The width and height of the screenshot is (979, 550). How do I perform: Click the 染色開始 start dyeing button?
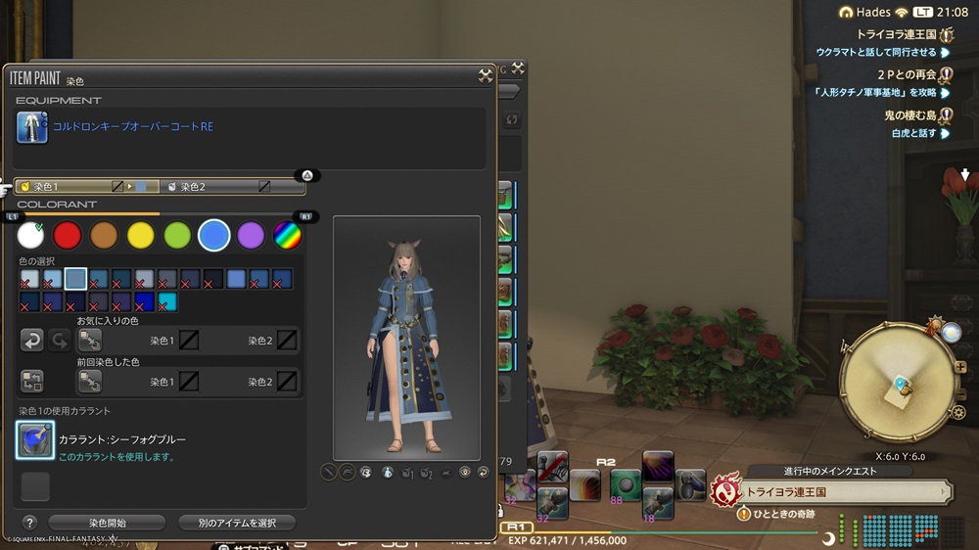[x=107, y=523]
